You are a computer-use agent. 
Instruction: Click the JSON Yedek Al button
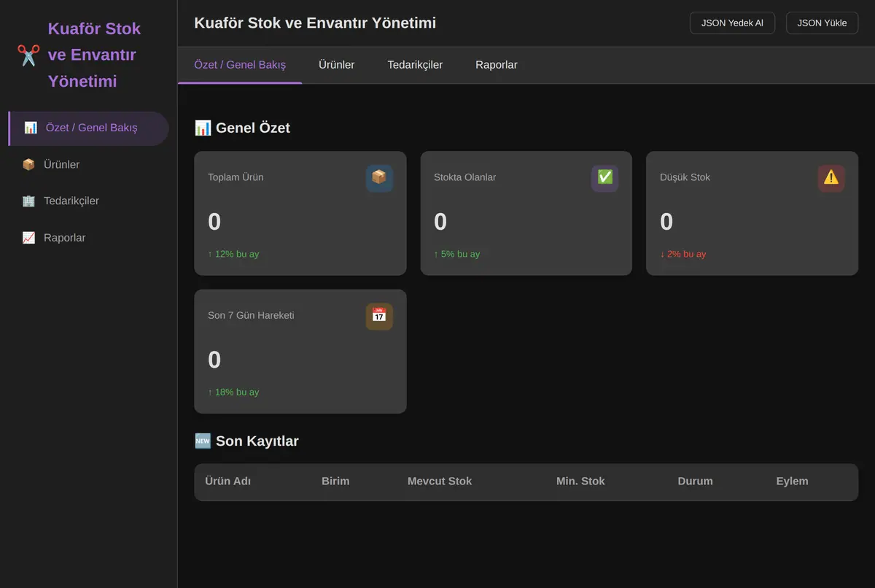pos(732,23)
